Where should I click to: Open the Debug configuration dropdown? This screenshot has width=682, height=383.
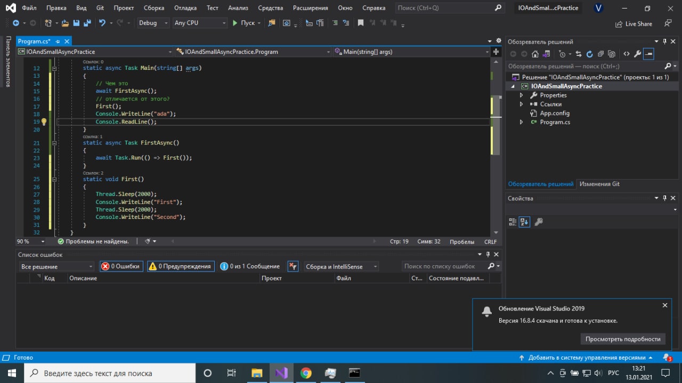(153, 23)
